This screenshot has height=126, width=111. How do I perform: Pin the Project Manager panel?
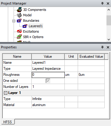pos(102,3)
